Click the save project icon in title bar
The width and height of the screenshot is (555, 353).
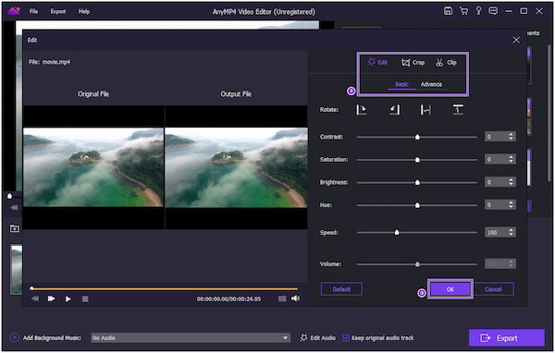tap(448, 11)
